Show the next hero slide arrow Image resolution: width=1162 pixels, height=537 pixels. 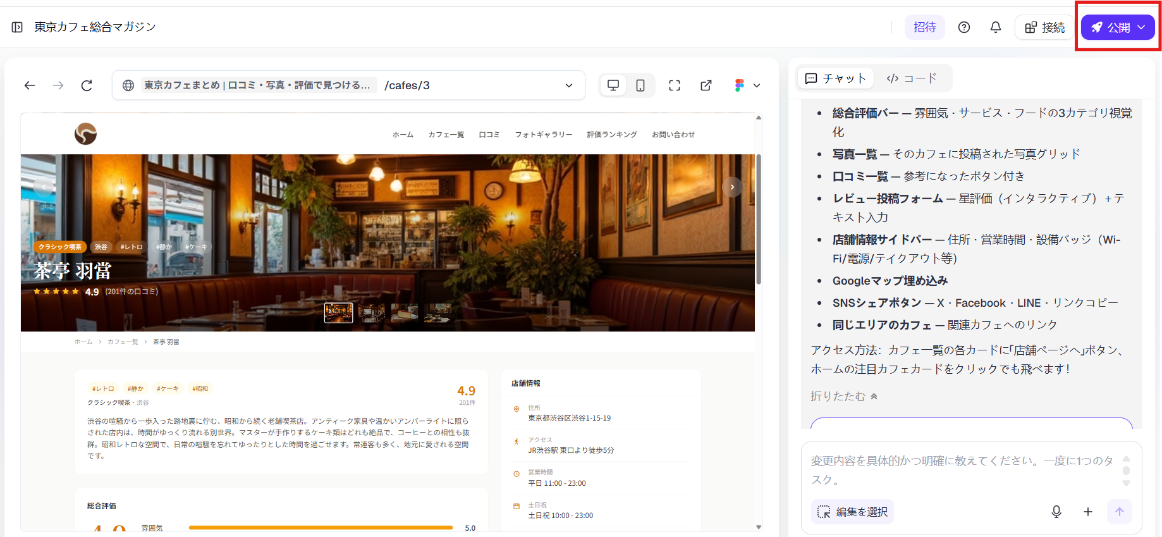point(732,187)
